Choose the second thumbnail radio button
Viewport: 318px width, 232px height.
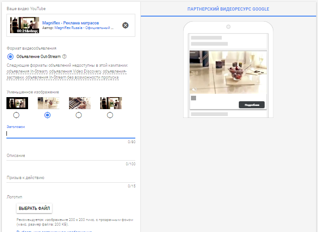[47, 115]
